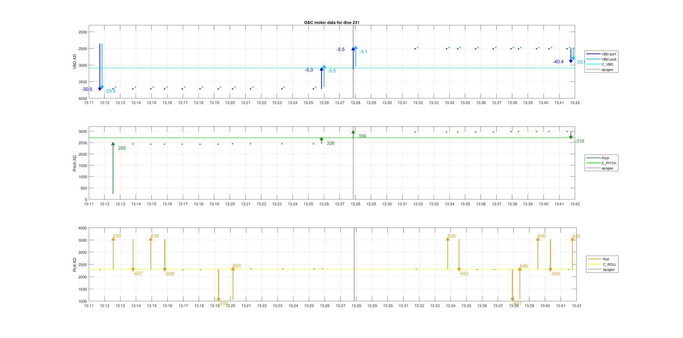Click the "-653" roll data label
Screen dimensions: 683x338
(464, 274)
